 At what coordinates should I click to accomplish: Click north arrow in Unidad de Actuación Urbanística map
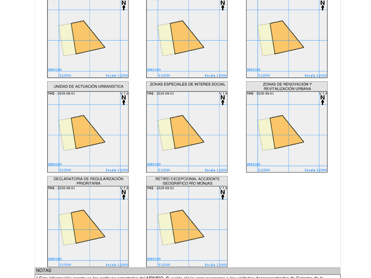(x=124, y=100)
